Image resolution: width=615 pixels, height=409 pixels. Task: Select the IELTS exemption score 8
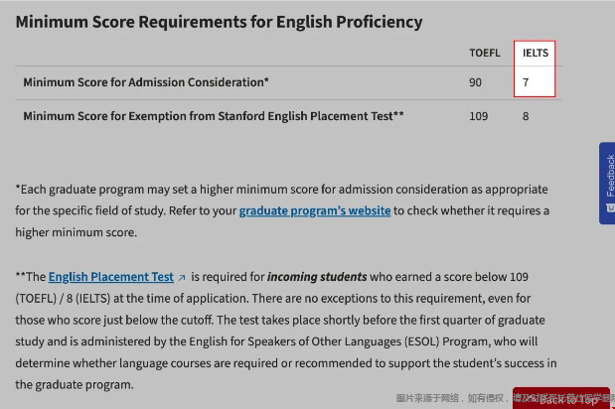coord(527,116)
